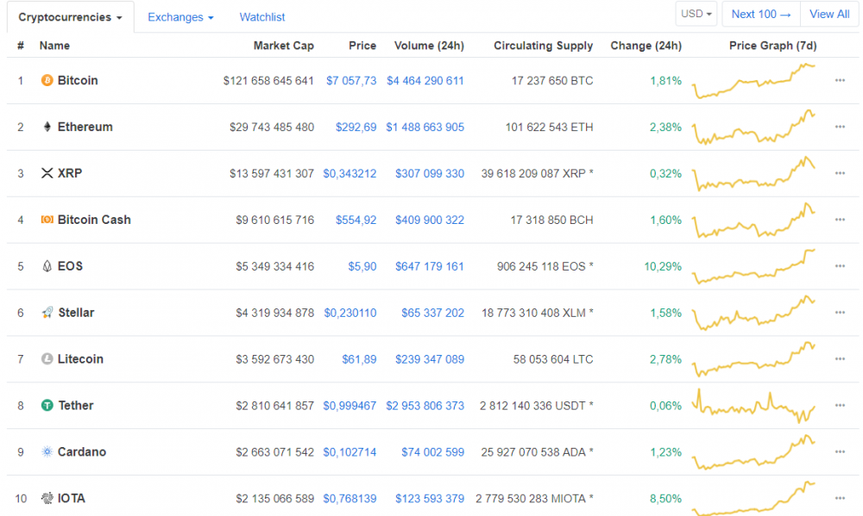Click the View All button
863x516 pixels.
click(x=829, y=15)
